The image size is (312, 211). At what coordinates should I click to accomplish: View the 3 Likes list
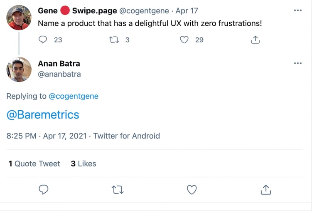pos(83,164)
